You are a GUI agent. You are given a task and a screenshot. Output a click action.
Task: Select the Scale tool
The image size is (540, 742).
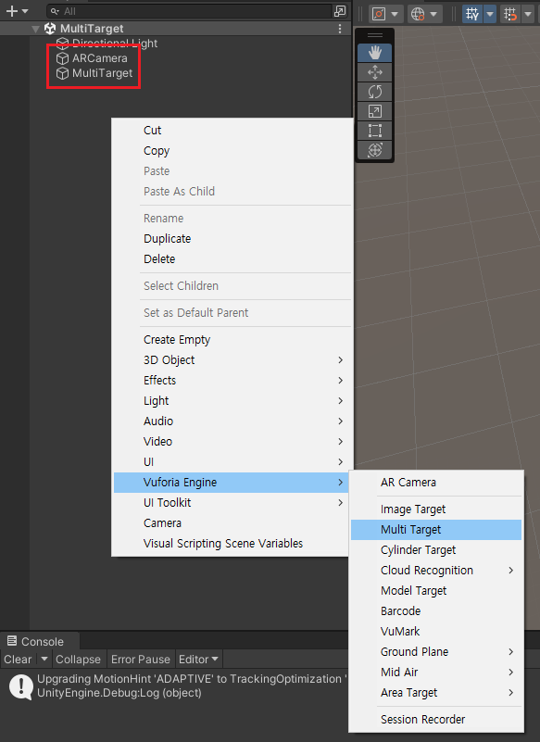(375, 111)
